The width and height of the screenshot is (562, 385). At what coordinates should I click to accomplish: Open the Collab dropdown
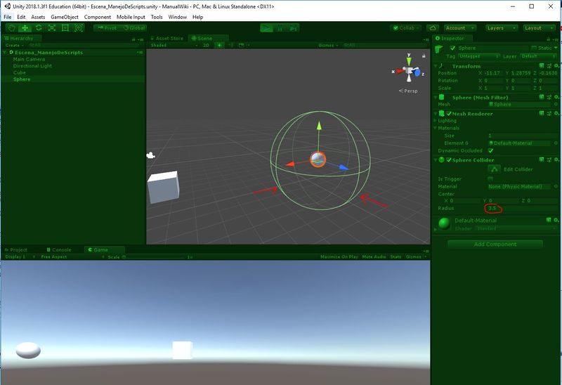point(406,28)
